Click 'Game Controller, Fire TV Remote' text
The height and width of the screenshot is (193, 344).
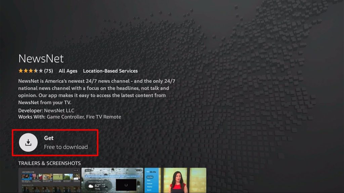84,117
